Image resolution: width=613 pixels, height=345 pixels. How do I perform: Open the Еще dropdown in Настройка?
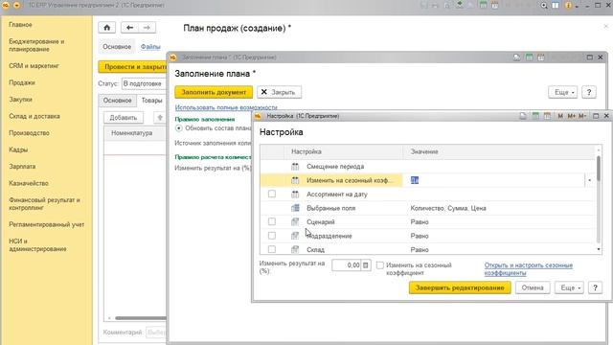[x=569, y=287]
